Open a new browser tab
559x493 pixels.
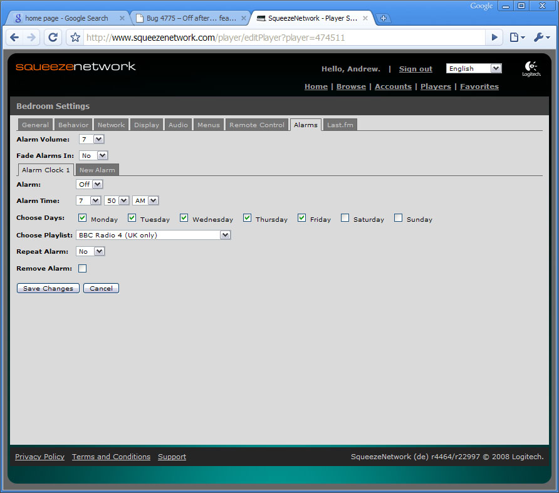384,18
